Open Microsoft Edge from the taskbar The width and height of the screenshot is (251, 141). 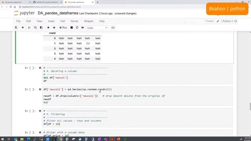(x=28, y=139)
